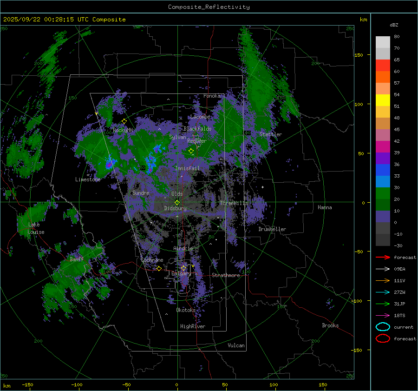Screen dimensions: 418x391
Task: Click the UTC Composite timestamp text
Action: coord(64,20)
